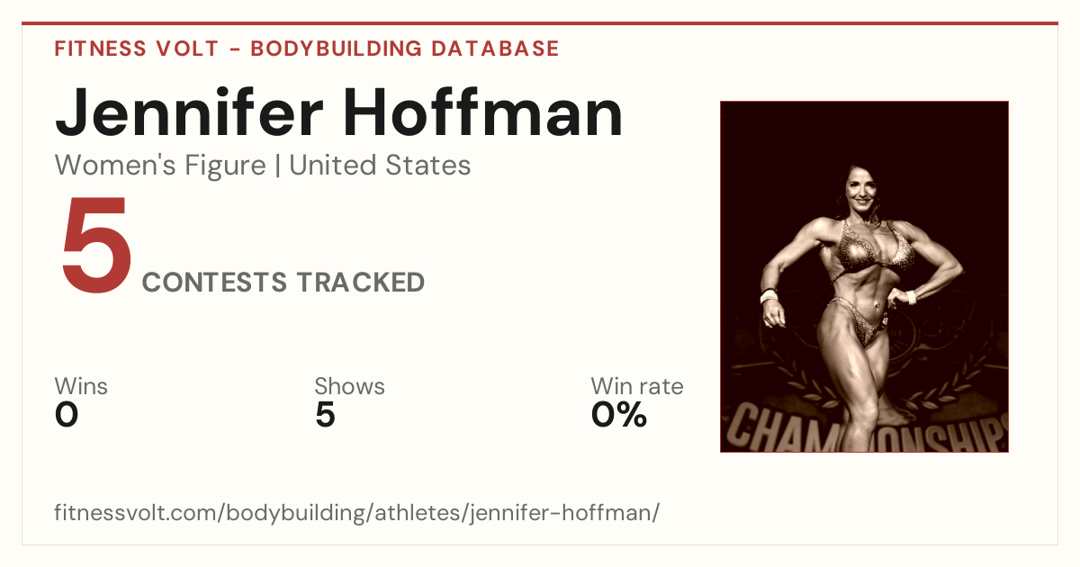Click the 5 value under Shows
Image resolution: width=1080 pixels, height=567 pixels.
pos(325,416)
